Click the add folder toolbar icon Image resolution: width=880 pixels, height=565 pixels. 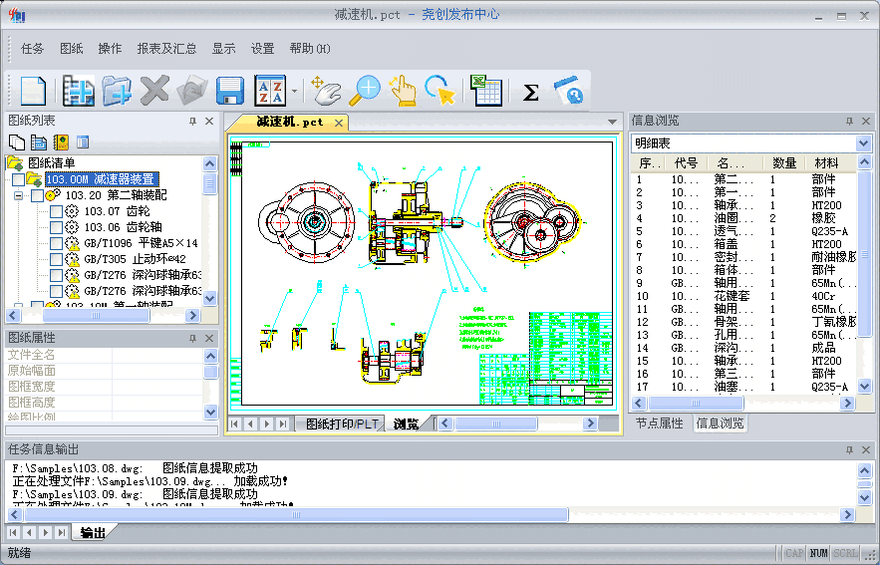117,91
